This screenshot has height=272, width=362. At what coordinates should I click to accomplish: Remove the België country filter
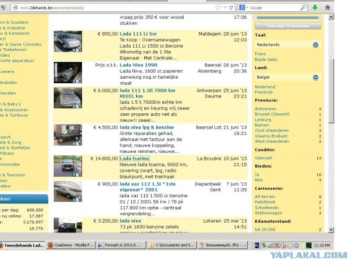click(x=316, y=76)
